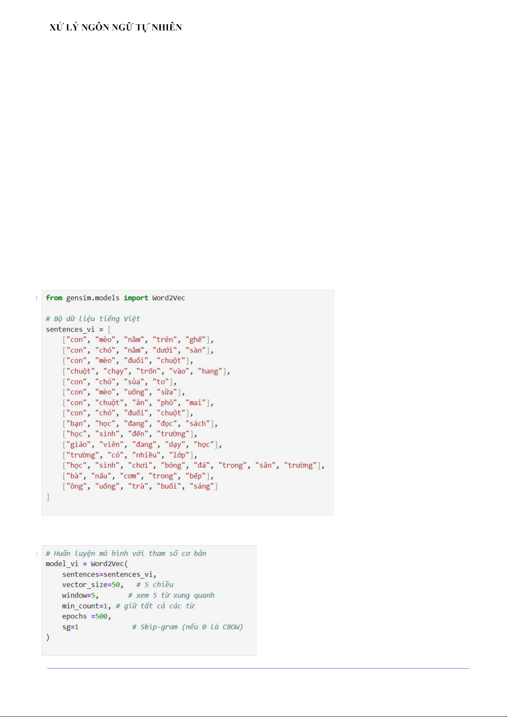The width and height of the screenshot is (507, 717).
Task: Click the "model_vi = Word2Vec(" line
Action: [x=87, y=563]
